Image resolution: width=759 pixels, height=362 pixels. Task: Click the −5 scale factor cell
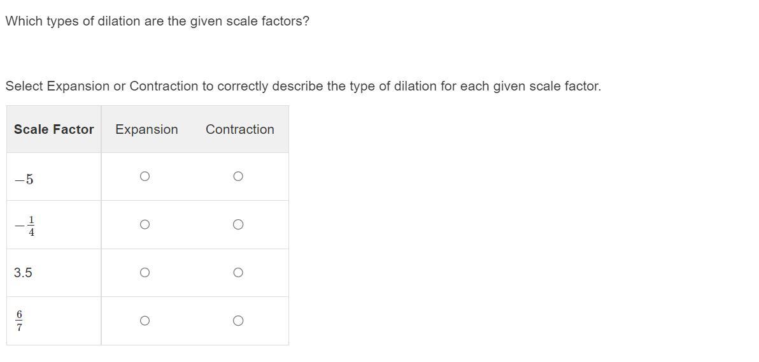[x=24, y=180]
